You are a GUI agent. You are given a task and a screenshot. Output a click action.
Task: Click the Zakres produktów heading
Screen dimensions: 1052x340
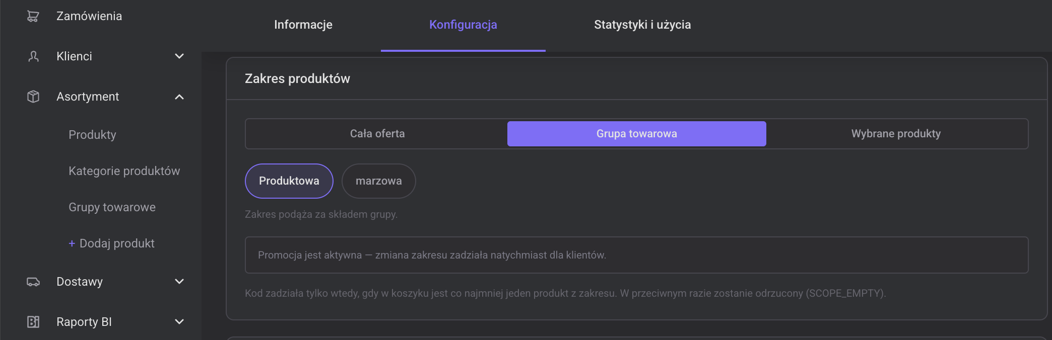click(x=297, y=78)
